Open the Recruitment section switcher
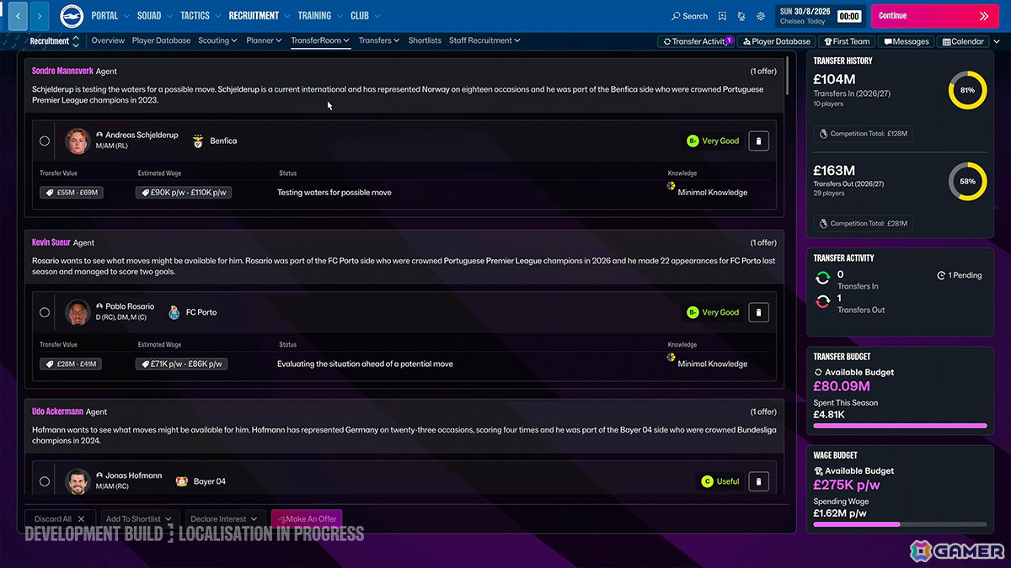Screen dimensions: 1011x568 click(54, 40)
